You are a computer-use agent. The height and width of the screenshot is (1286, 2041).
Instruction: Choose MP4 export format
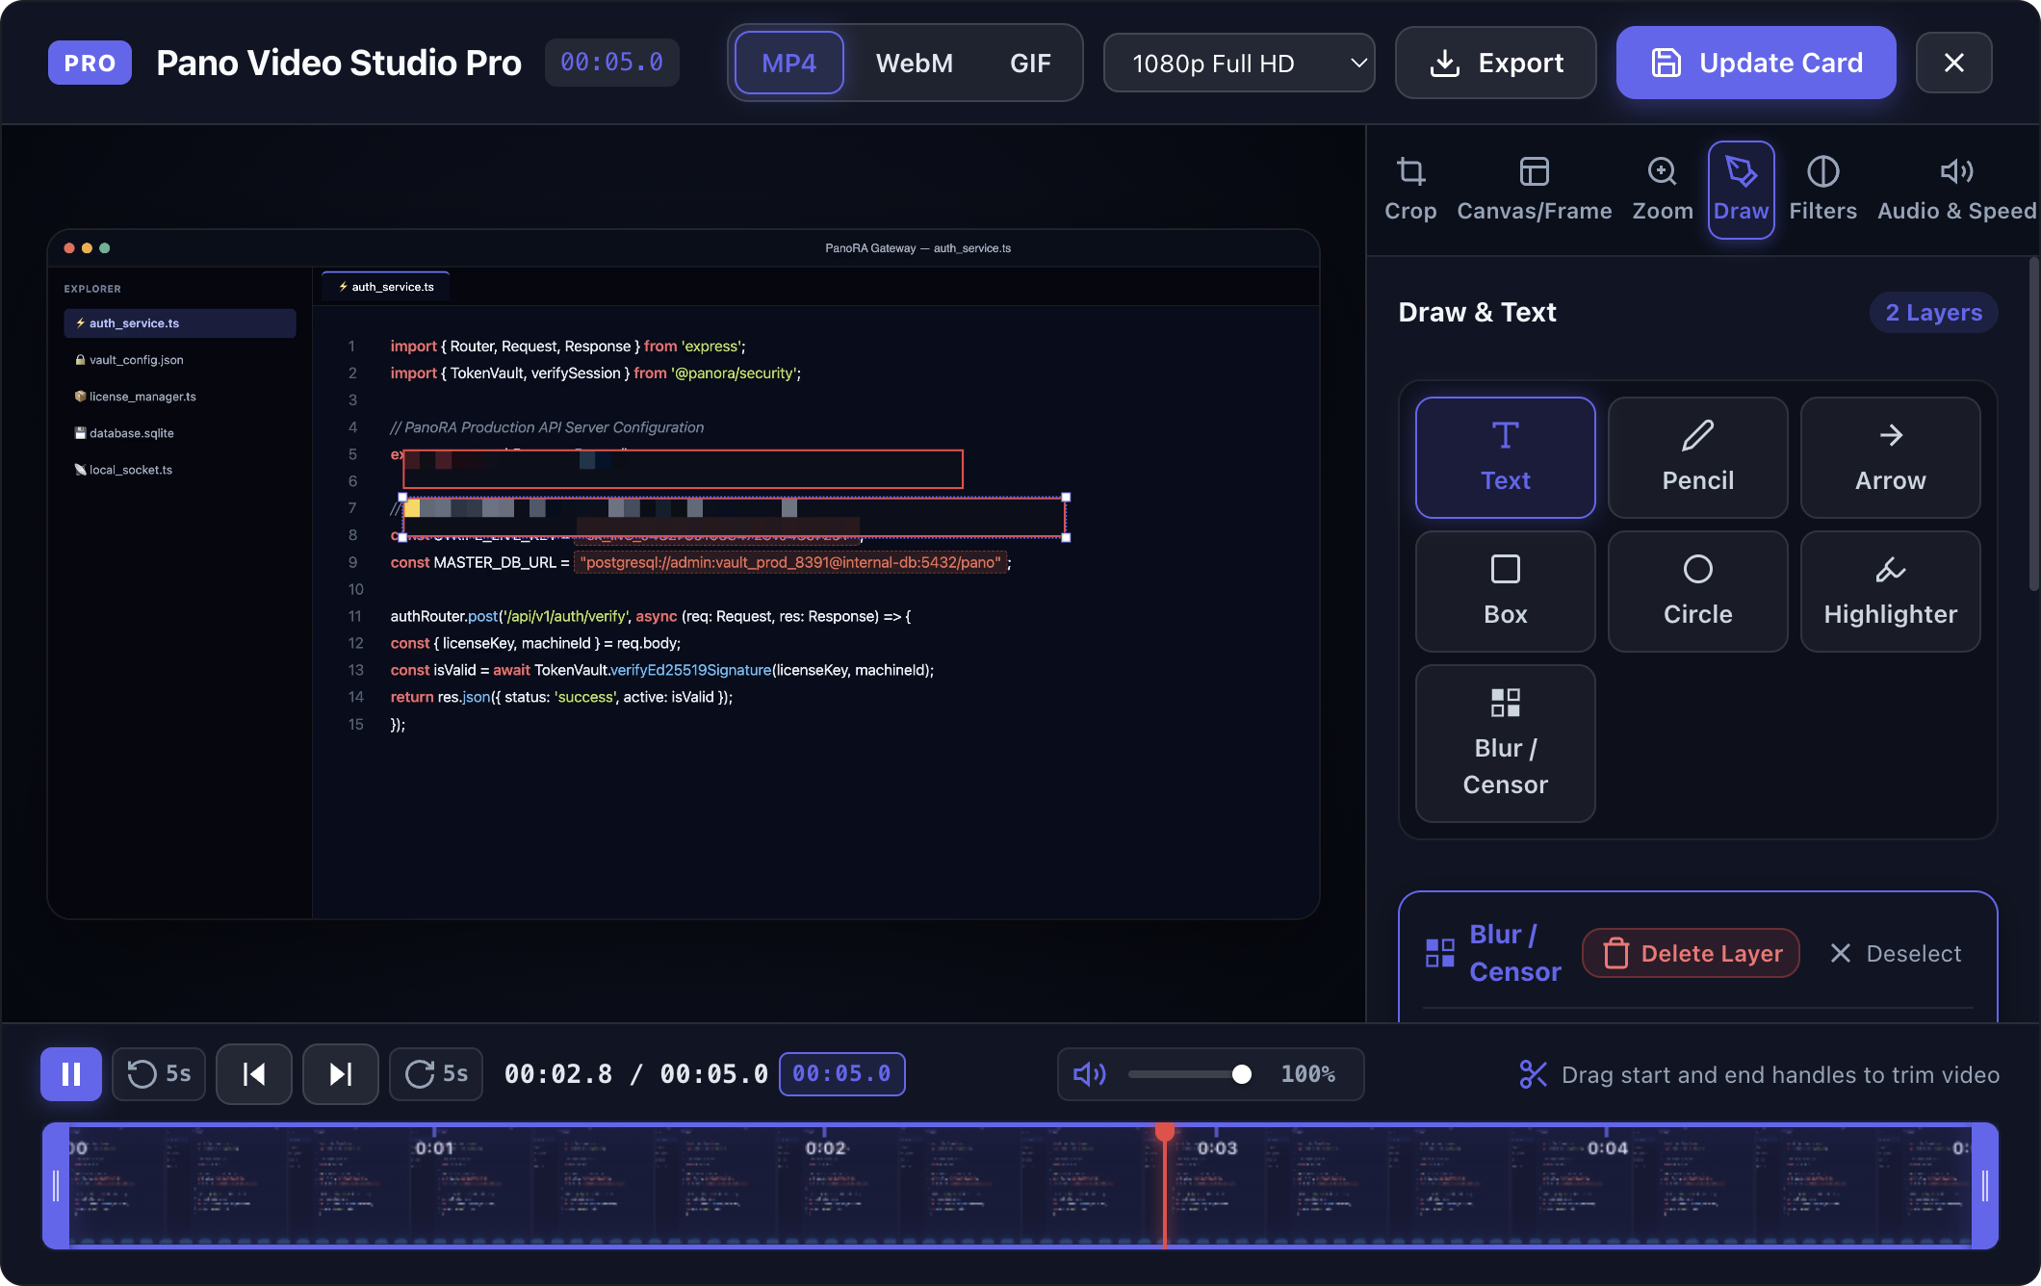[789, 63]
